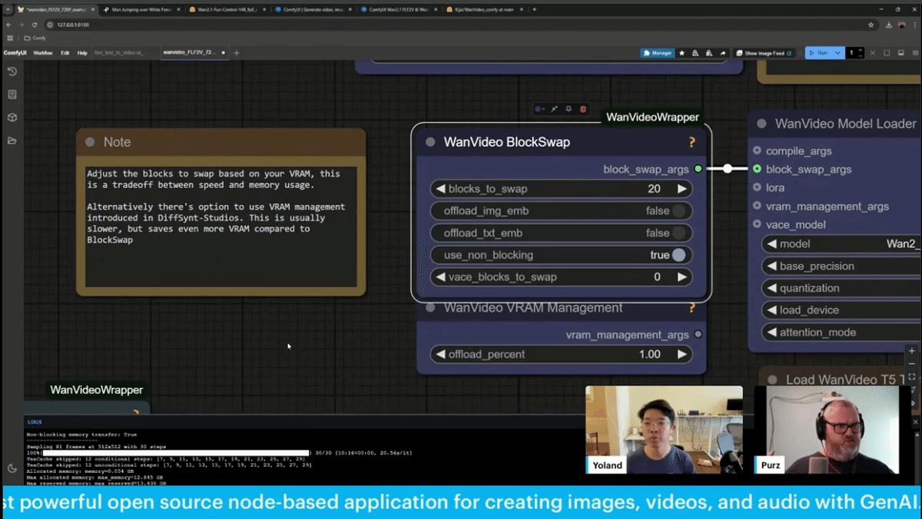The width and height of the screenshot is (922, 519).
Task: Decrease blocks_to_swap with left arrow
Action: pyautogui.click(x=440, y=189)
